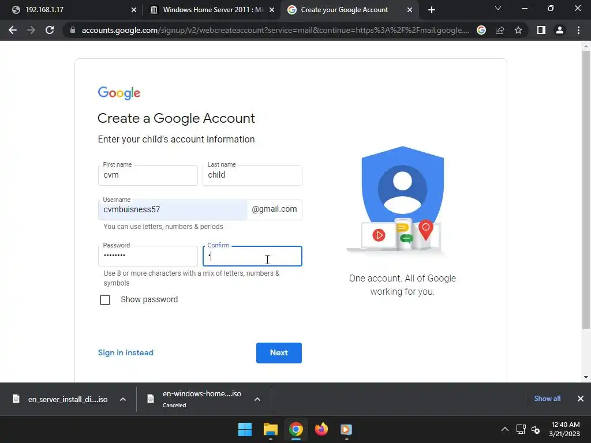
Task: Click the Username field
Action: coord(173,210)
